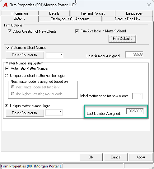Screen dimensions: 154x169
Task: Open Employees / GL Accounts tab
Action: pyautogui.click(x=70, y=19)
